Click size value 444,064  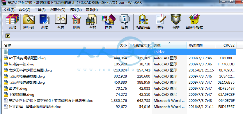point(120,58)
